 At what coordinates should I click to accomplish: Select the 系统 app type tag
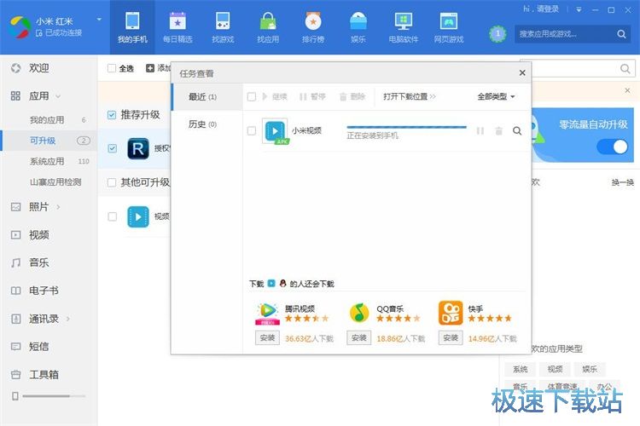(x=520, y=369)
